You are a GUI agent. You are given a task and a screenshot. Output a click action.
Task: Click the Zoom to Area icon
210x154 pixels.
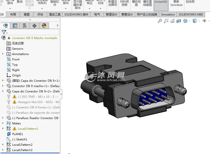tap(166, 21)
